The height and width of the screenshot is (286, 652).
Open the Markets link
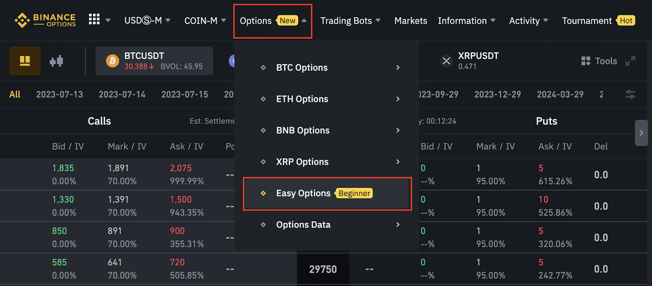[411, 20]
